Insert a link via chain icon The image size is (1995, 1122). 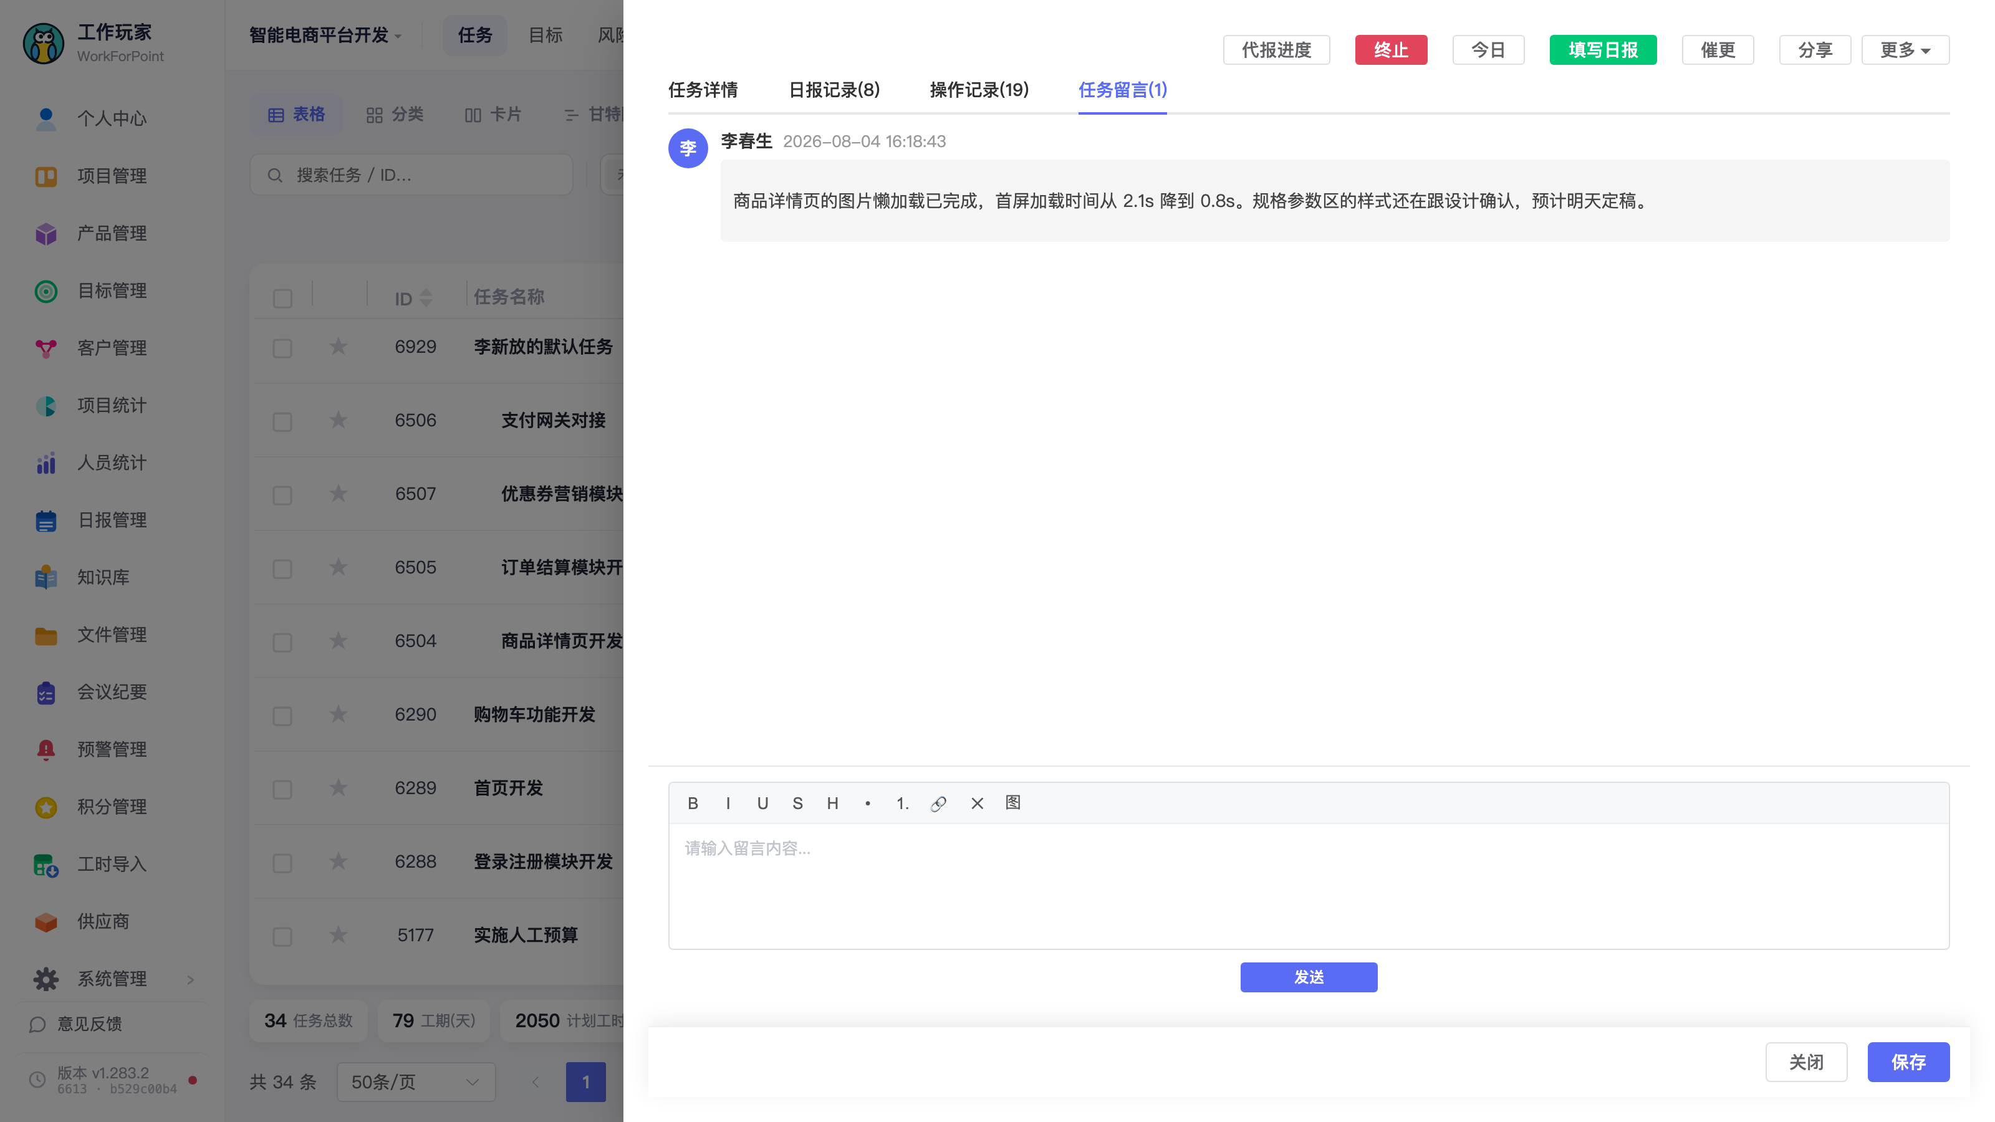tap(939, 803)
